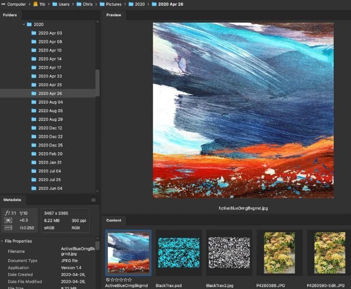Open the Metadata panel options menu

click(93, 200)
